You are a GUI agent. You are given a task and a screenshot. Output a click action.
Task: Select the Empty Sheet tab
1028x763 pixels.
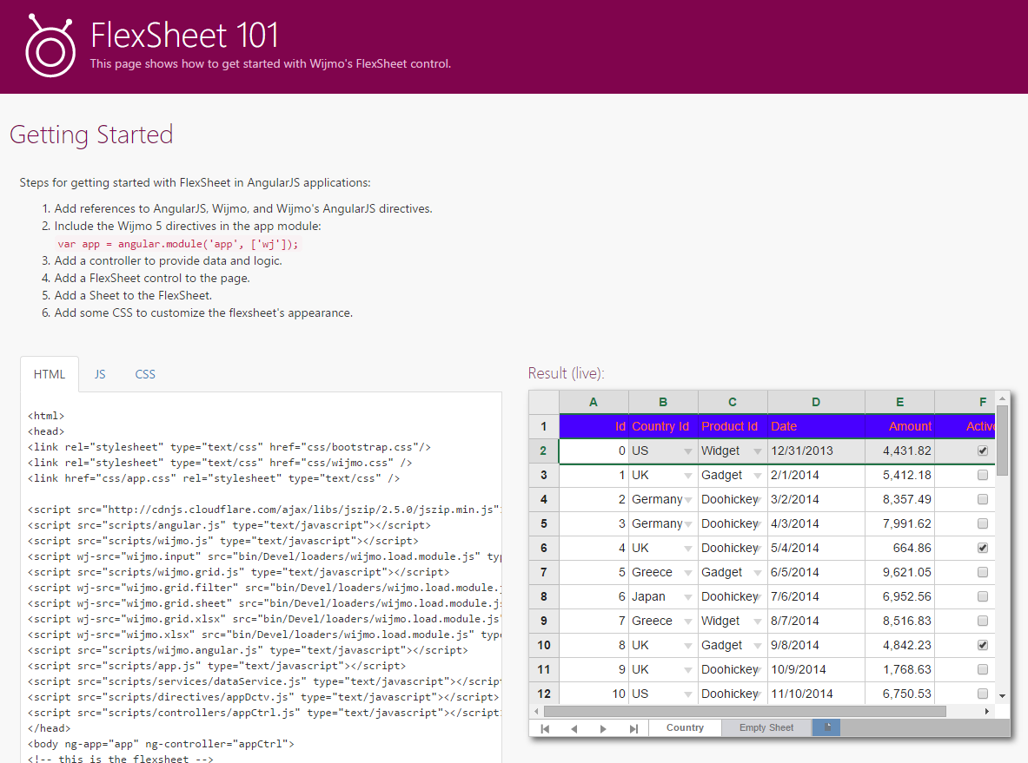point(766,727)
